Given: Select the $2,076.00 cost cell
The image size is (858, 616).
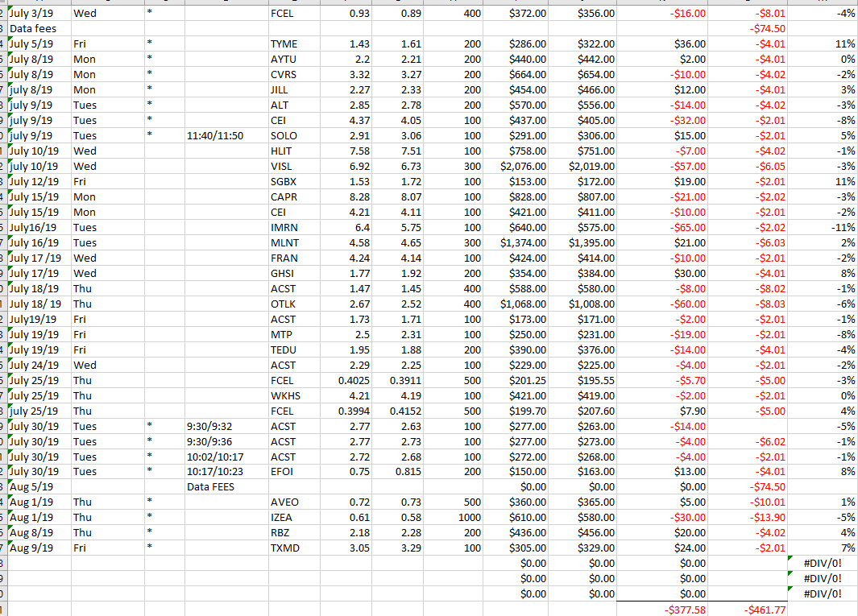Looking at the screenshot, I should click(516, 167).
